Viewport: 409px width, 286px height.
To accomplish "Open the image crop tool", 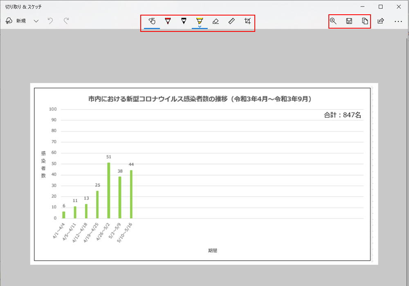I will point(247,21).
